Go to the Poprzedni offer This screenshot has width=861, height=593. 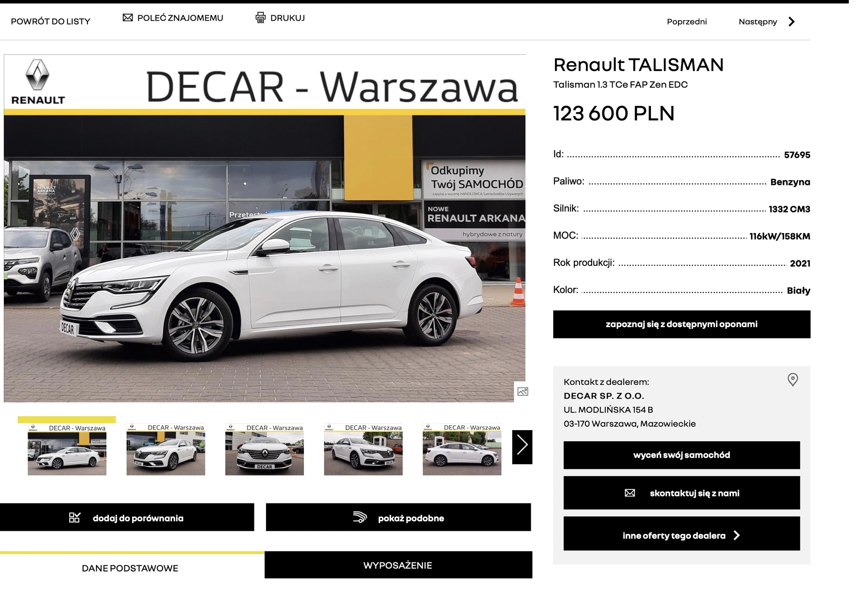(x=687, y=22)
